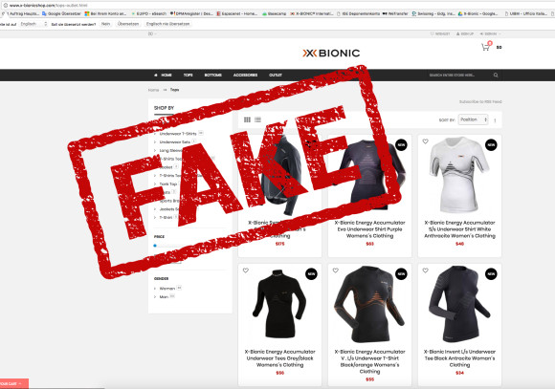This screenshot has height=389, width=555.
Task: Add black/orange V T-Shirt product to wishlist
Action: tap(336, 270)
